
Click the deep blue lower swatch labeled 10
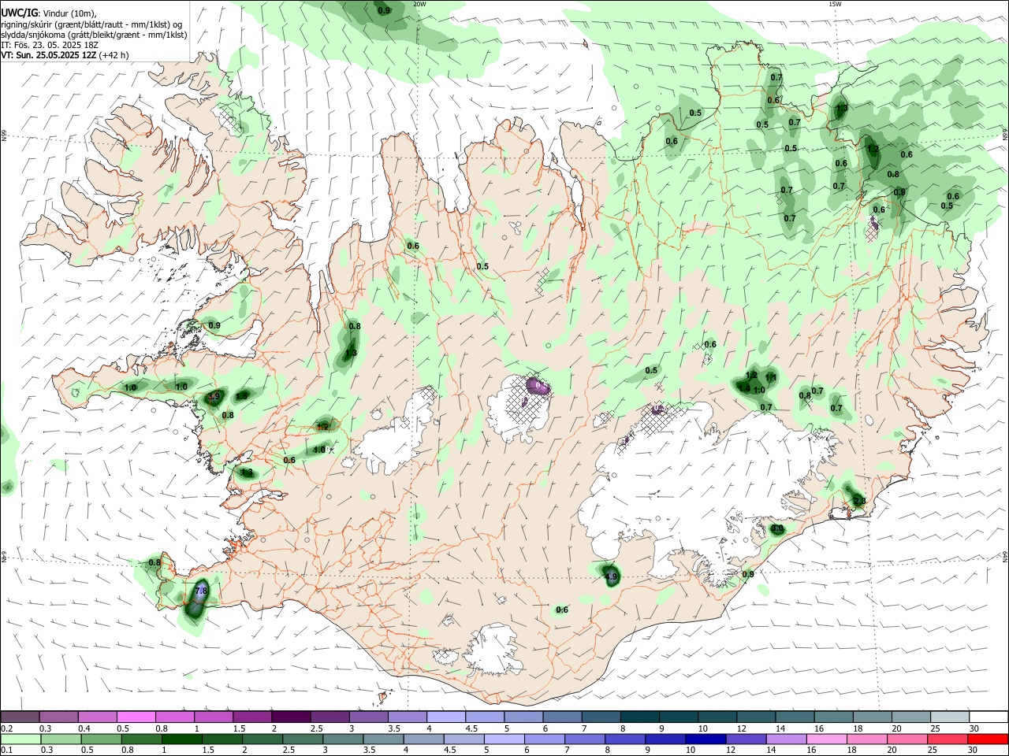706,739
